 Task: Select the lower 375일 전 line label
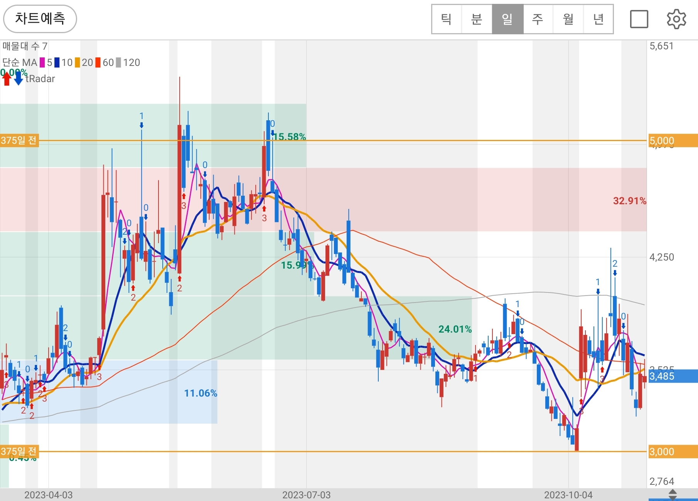pos(19,451)
